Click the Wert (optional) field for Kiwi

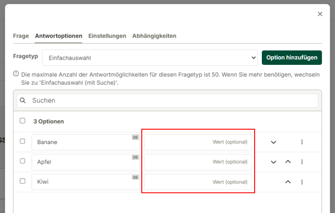coord(198,182)
